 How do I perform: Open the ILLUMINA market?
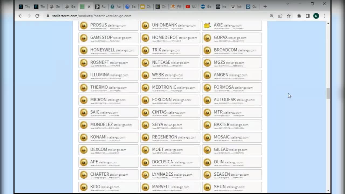(108, 75)
